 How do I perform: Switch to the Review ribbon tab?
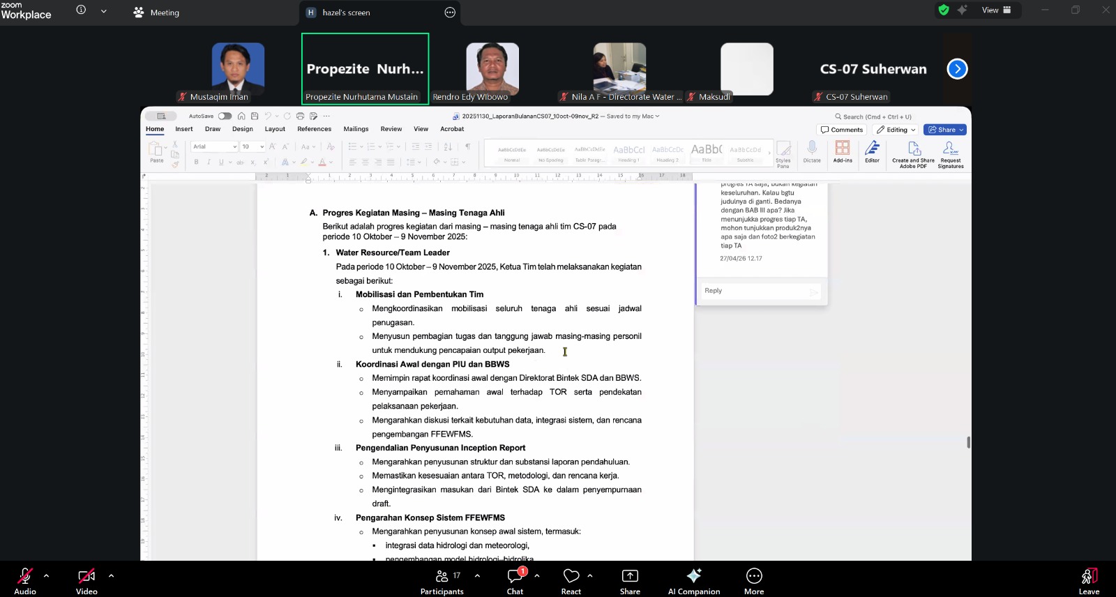point(391,129)
